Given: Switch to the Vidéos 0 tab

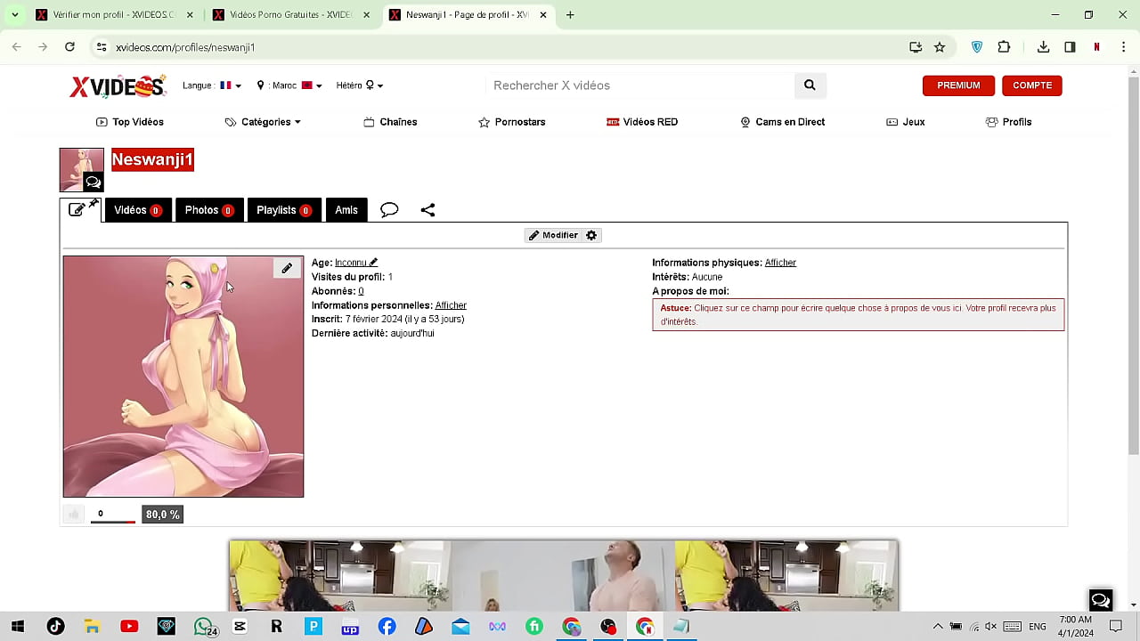Looking at the screenshot, I should click(x=138, y=210).
